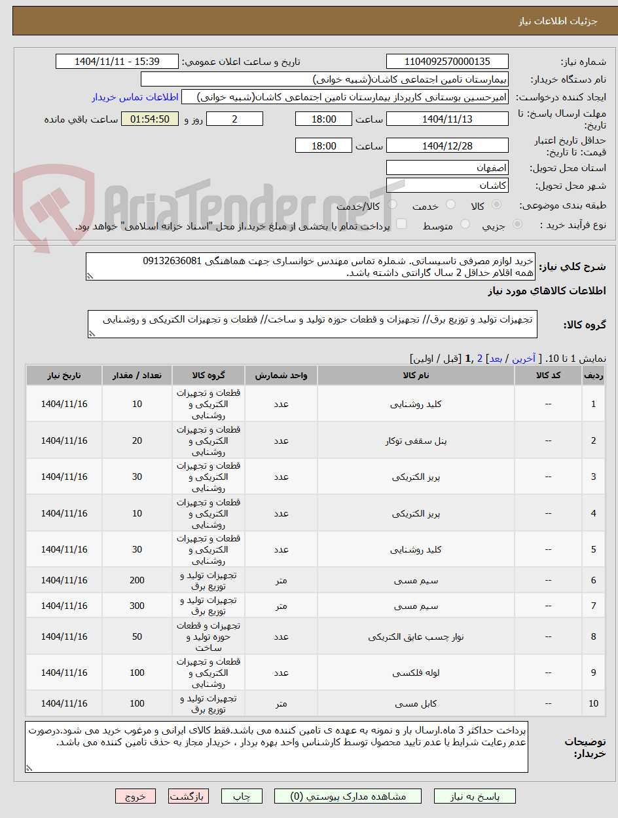Click the request creator name field

tap(345, 97)
